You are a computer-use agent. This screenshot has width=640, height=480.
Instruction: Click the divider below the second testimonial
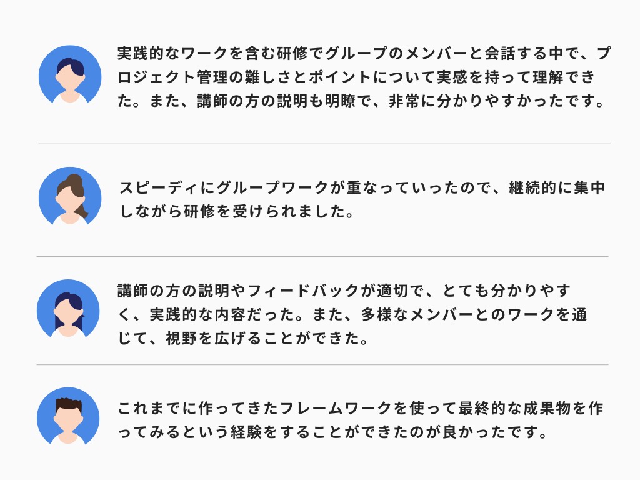[x=322, y=256]
